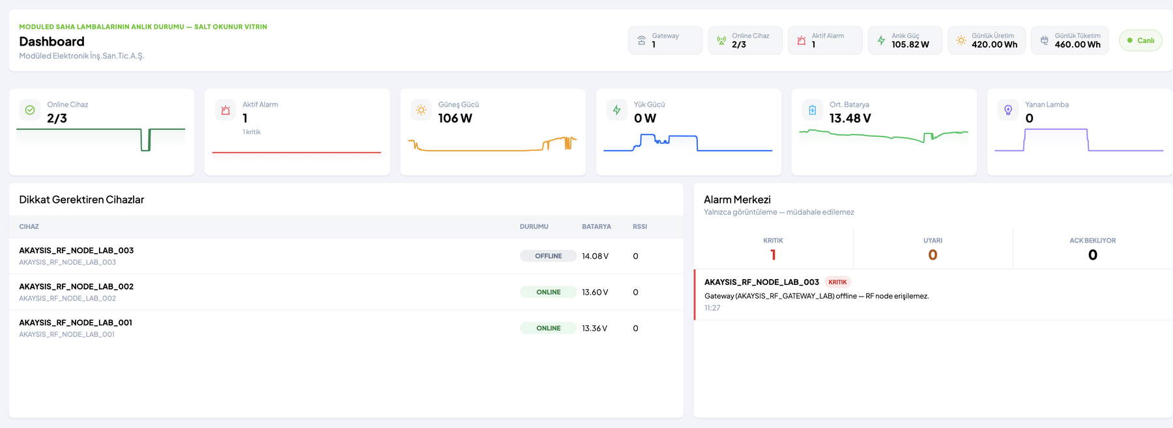Click the battery icon on Ort. Batarya card
This screenshot has width=1173, height=428.
pos(813,110)
